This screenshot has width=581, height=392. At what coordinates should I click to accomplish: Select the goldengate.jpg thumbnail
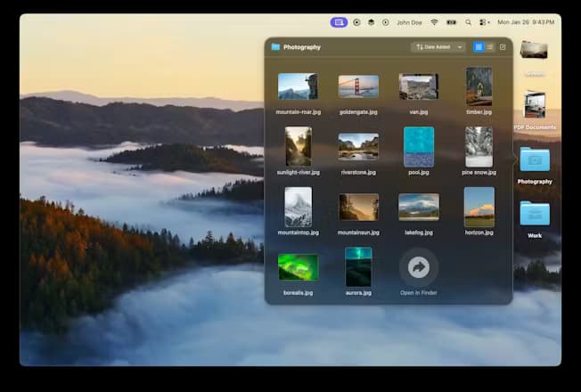point(358,86)
